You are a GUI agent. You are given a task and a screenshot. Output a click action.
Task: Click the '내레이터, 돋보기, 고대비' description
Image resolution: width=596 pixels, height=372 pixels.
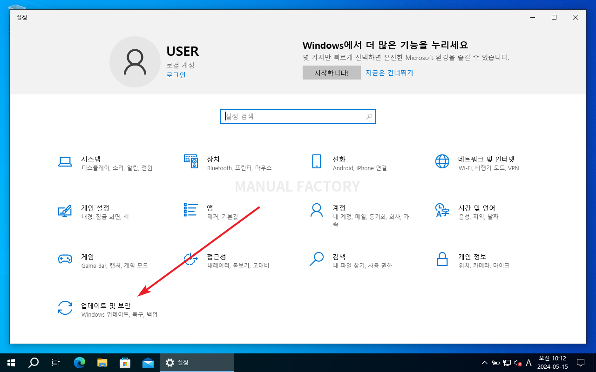coord(238,266)
